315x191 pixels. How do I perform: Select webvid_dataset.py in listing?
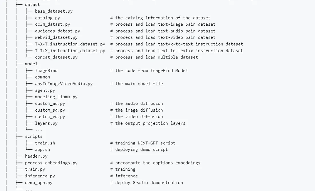click(56, 37)
